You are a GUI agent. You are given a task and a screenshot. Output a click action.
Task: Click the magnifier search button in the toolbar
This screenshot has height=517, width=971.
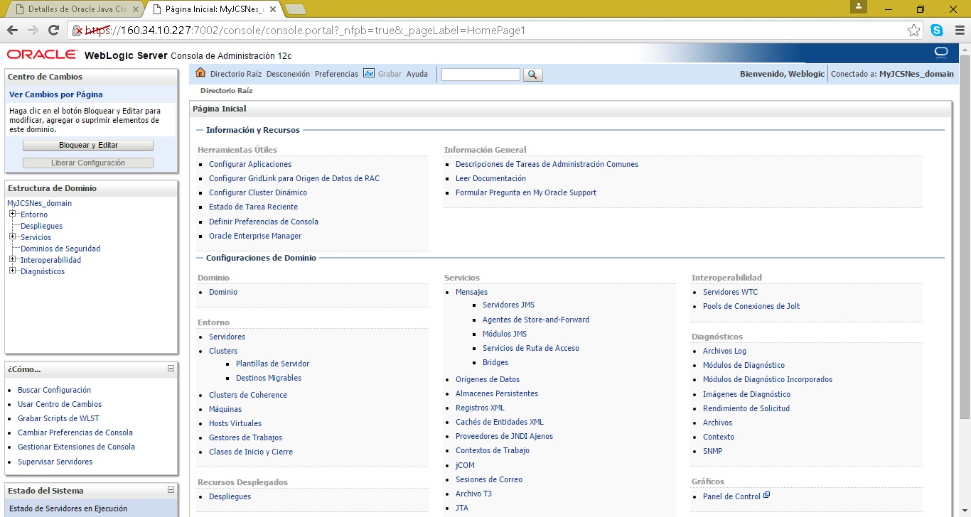pyautogui.click(x=532, y=75)
